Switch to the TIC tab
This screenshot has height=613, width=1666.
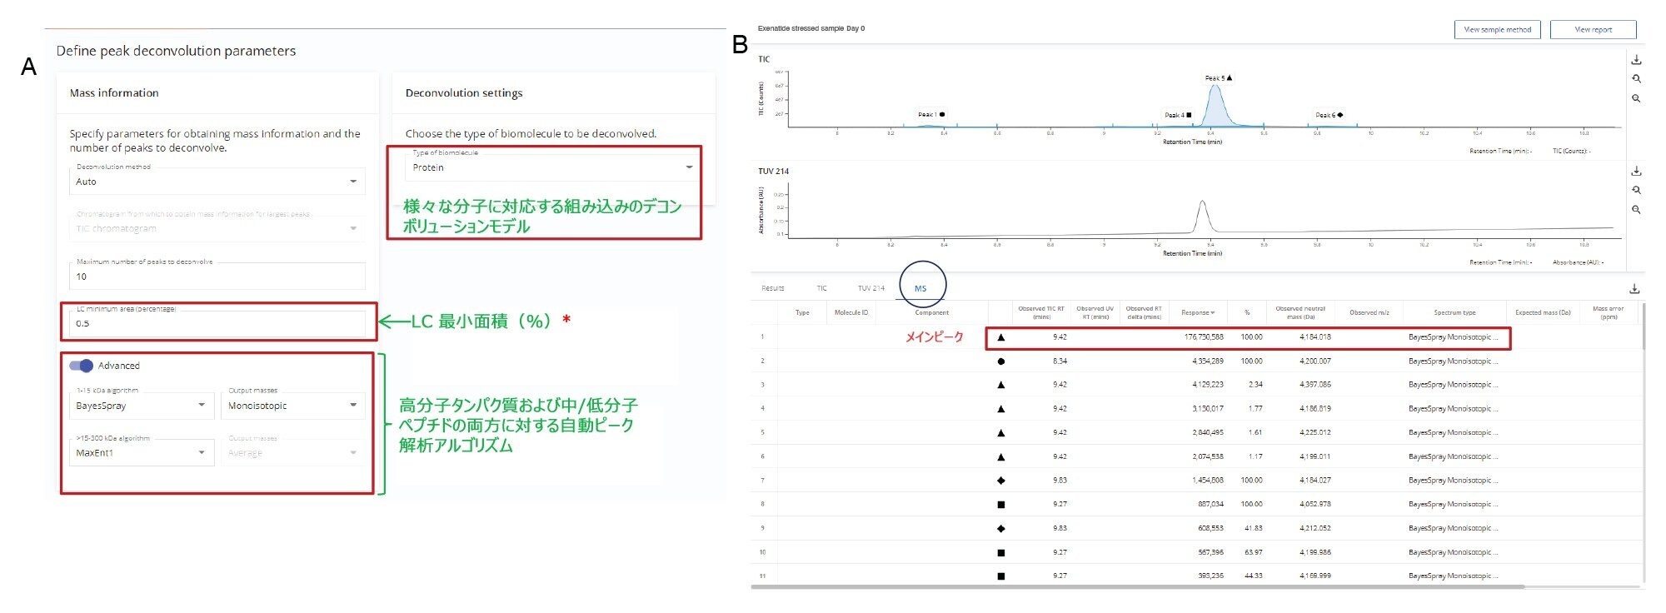tap(821, 288)
